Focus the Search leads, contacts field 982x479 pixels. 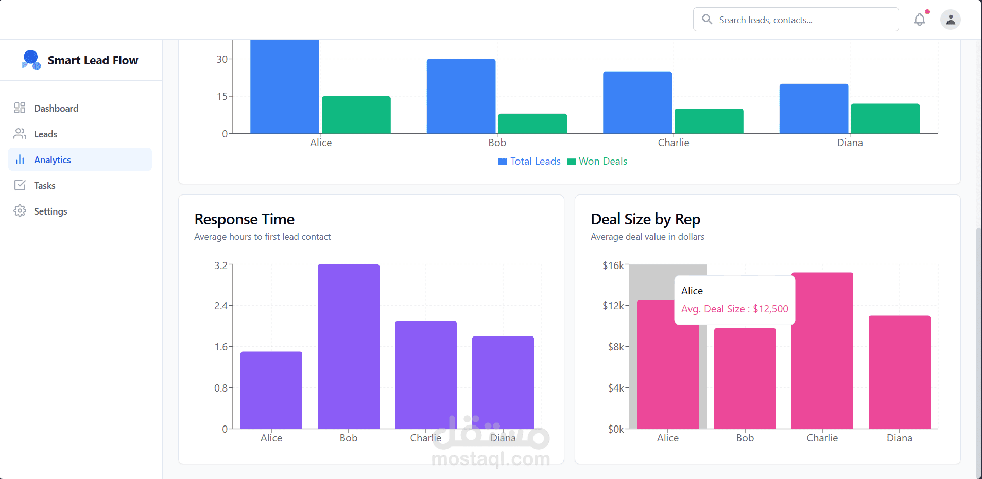(796, 20)
